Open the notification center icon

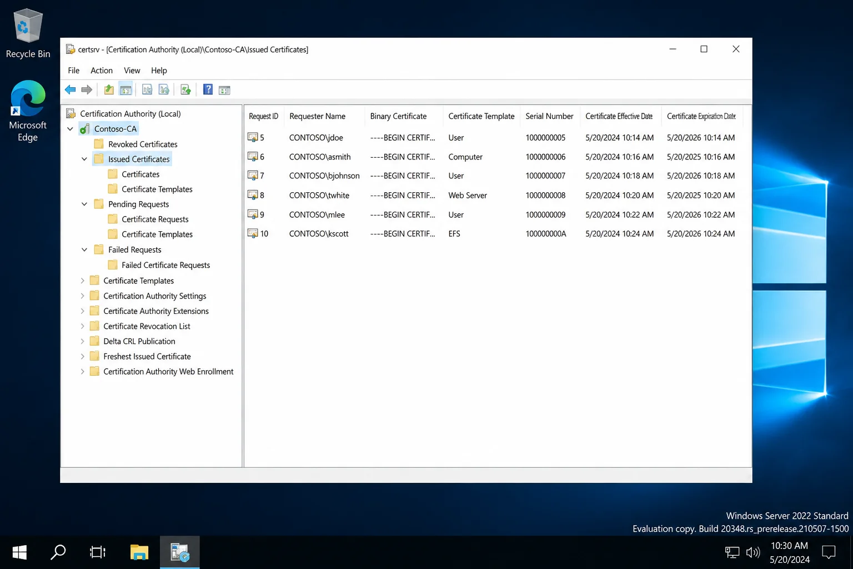[x=829, y=552]
